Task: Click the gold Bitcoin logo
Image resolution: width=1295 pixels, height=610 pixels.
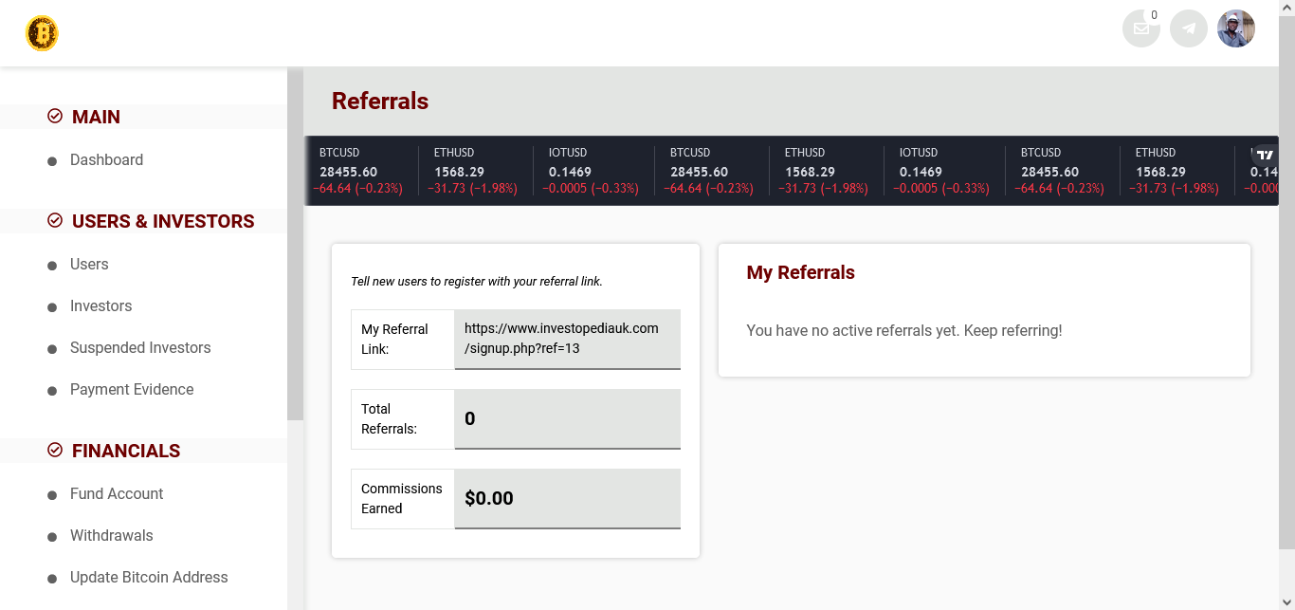Action: coord(42,34)
